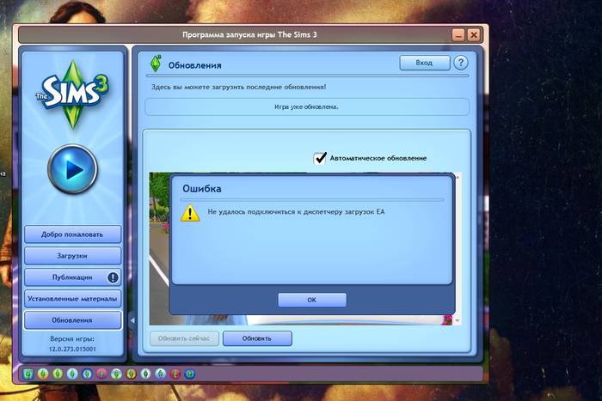Click the error message about диспетчеру загрузок EA
The width and height of the screenshot is (602, 401).
pyautogui.click(x=296, y=211)
